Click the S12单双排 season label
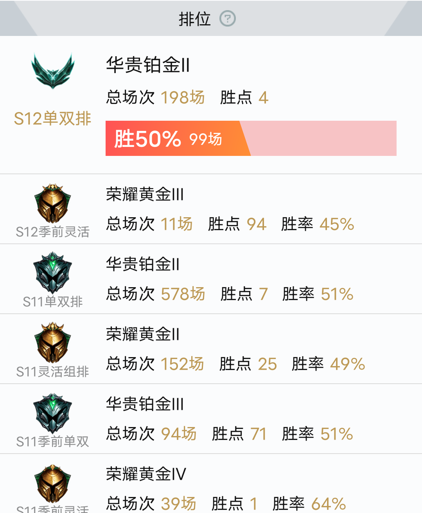 tap(52, 118)
